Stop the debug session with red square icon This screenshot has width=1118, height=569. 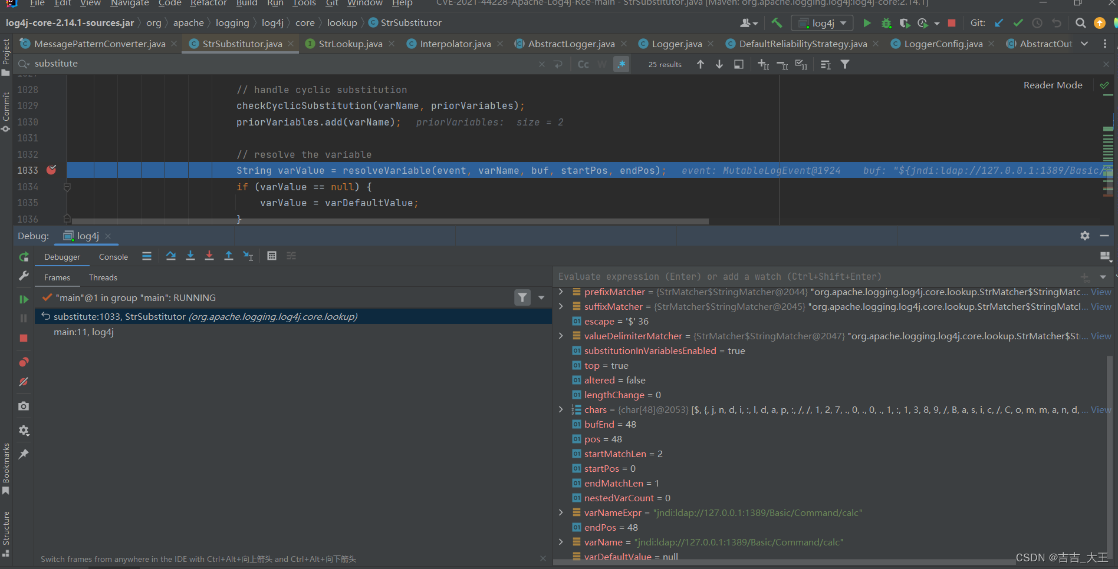24,338
